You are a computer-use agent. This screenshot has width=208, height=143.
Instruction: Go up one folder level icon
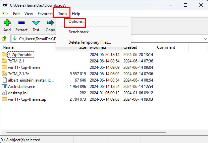(x=4, y=39)
